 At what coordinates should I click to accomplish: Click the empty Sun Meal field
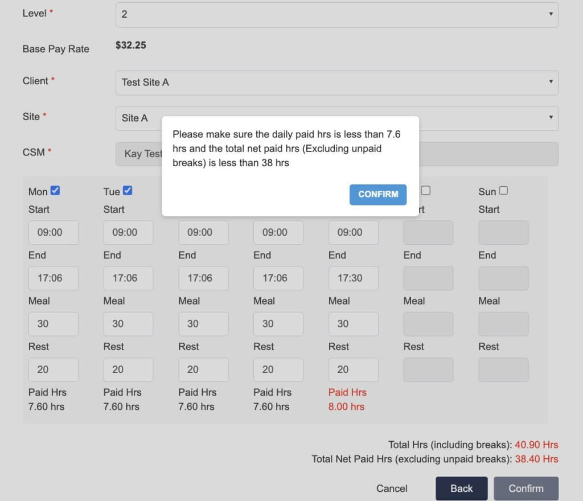pos(503,324)
